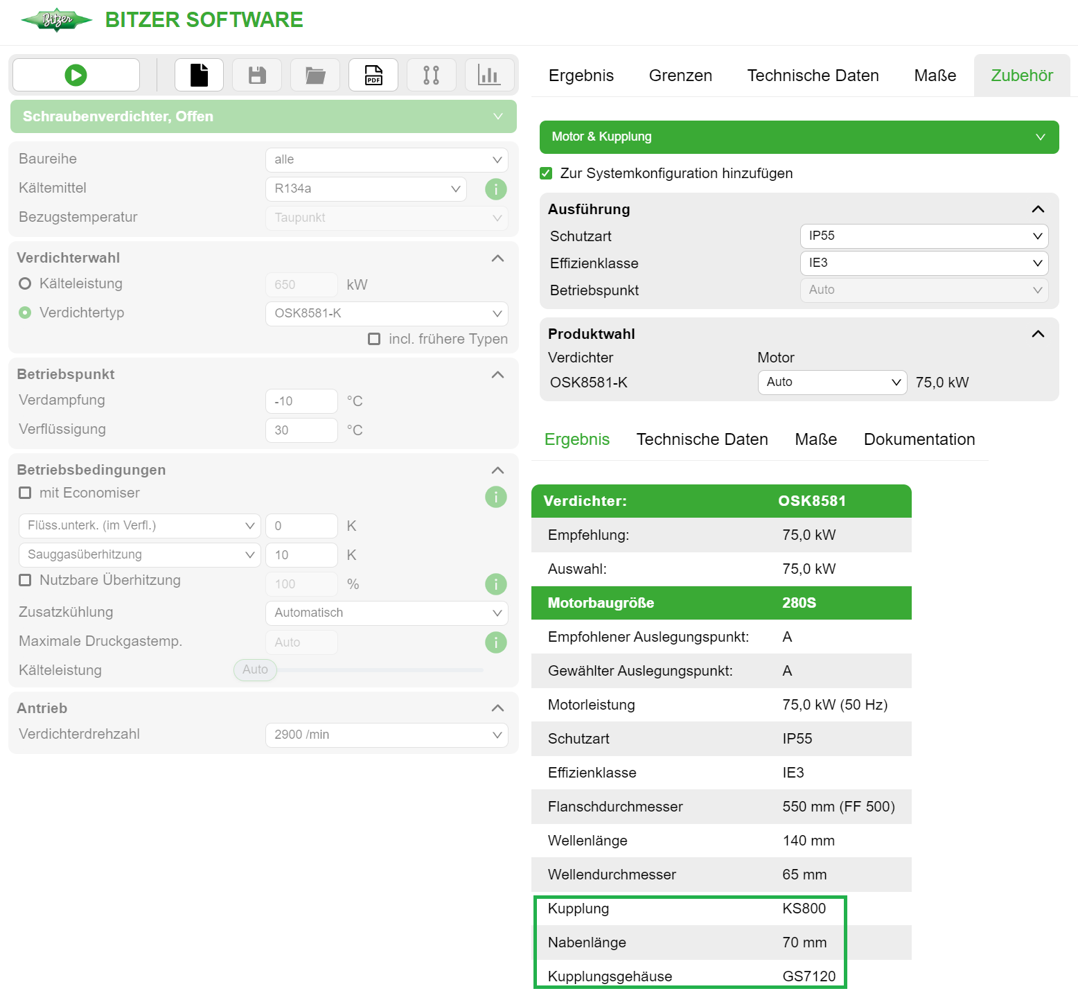Open the chart view icon
Viewport: 1078px width, 991px height.
coord(489,74)
